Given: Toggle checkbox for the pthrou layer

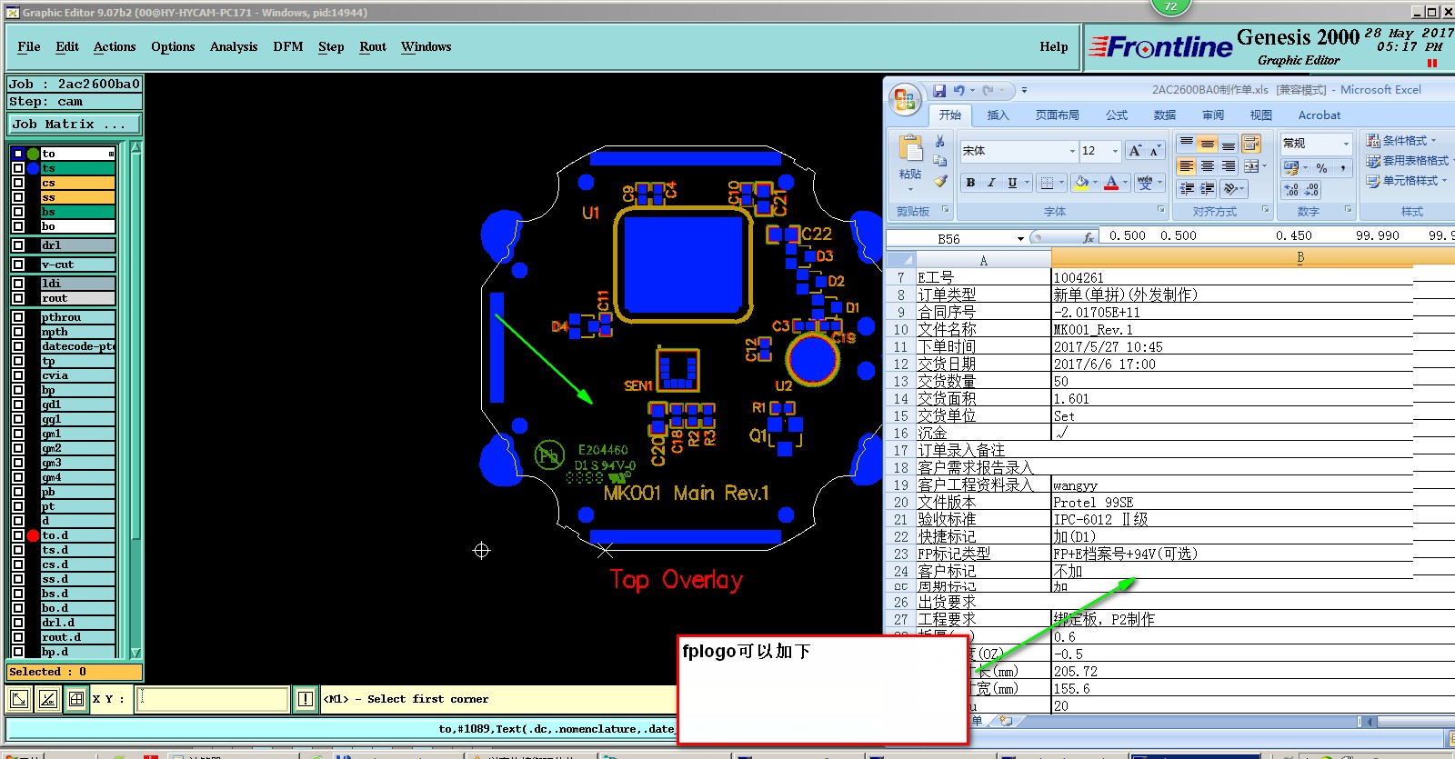Looking at the screenshot, I should pos(18,317).
